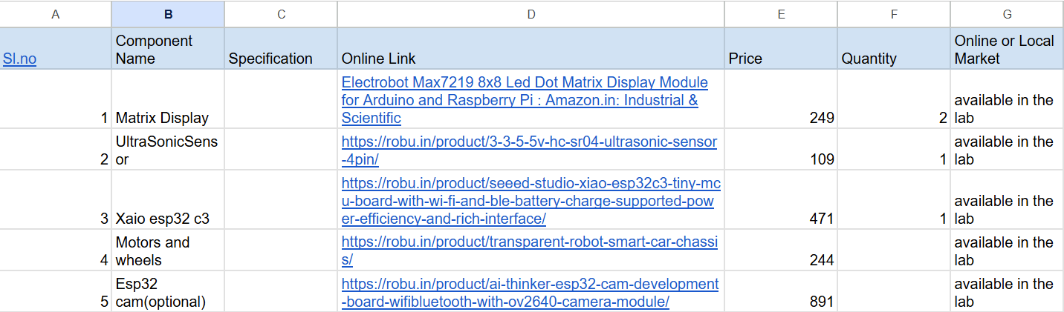The height and width of the screenshot is (312, 1064).
Task: Click the Specification header cell
Action: 281,49
